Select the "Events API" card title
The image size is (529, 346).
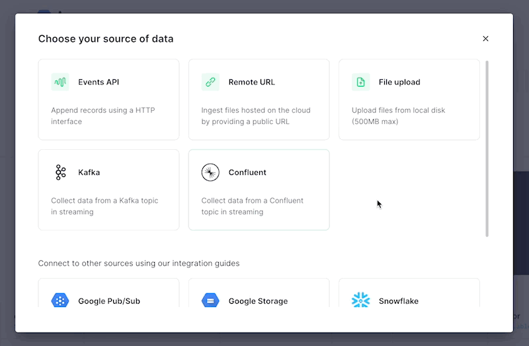click(x=99, y=82)
